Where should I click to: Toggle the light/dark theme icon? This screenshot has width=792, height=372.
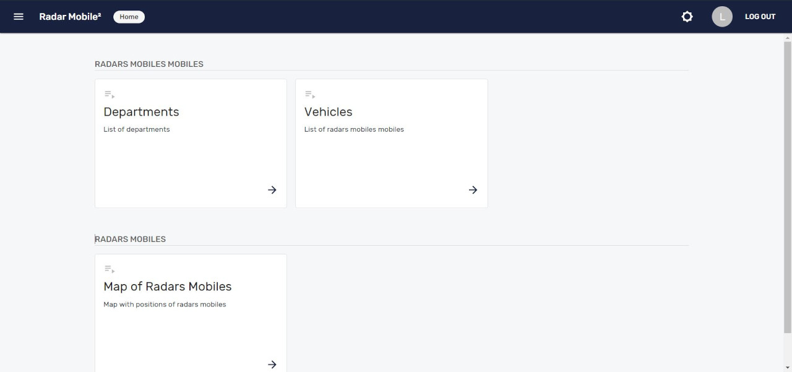click(x=687, y=17)
